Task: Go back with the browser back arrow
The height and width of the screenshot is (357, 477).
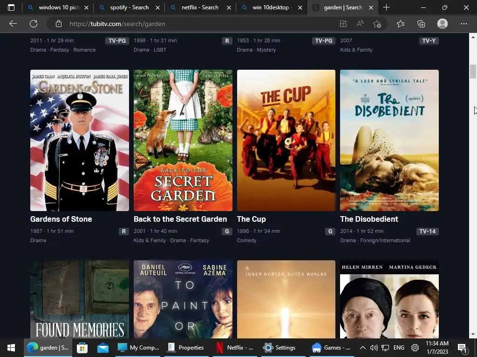Action: [13, 24]
